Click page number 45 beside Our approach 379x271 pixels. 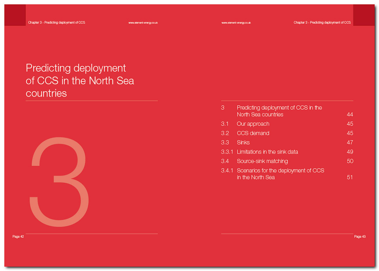click(350, 124)
